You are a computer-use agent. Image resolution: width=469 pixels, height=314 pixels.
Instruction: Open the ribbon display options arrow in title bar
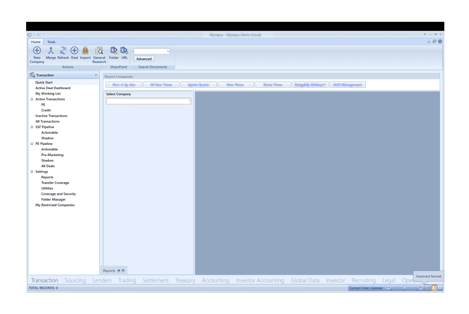(x=425, y=34)
